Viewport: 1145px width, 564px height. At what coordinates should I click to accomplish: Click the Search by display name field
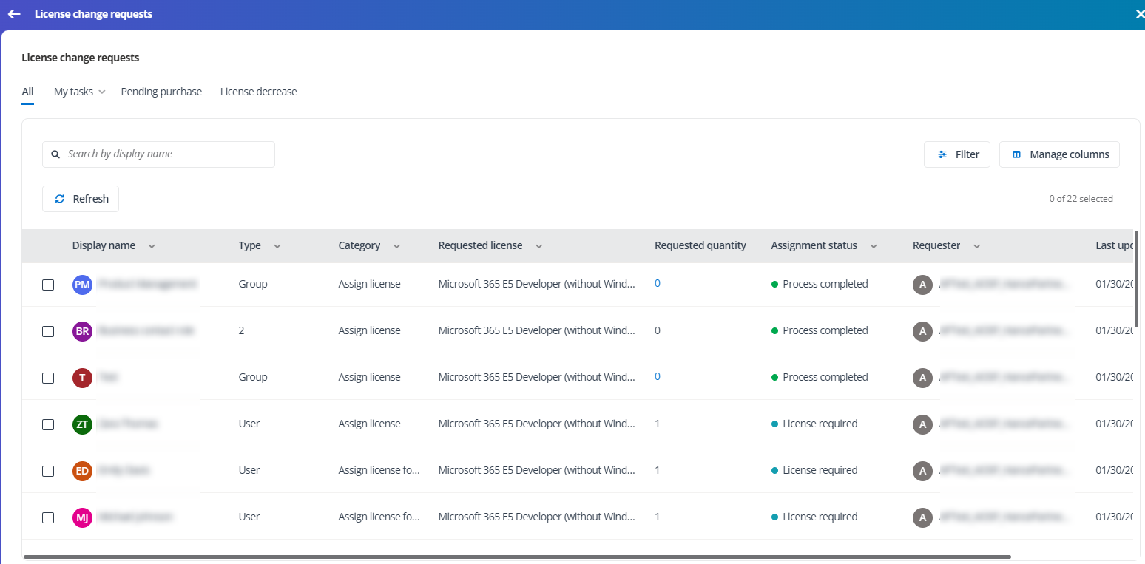pos(166,154)
